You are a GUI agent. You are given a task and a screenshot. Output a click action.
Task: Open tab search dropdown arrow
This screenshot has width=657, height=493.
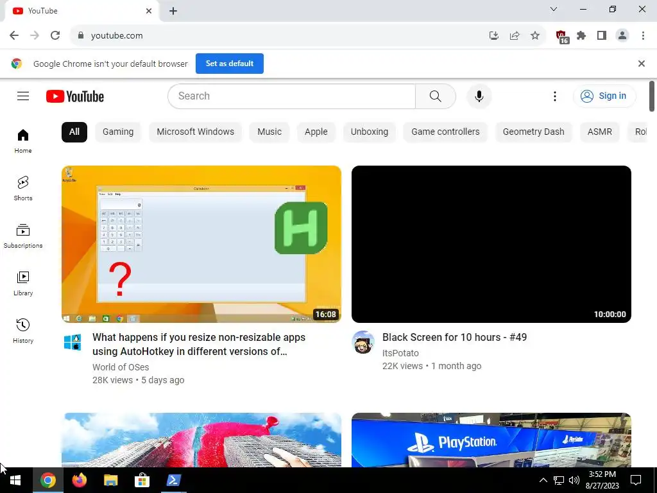click(554, 9)
